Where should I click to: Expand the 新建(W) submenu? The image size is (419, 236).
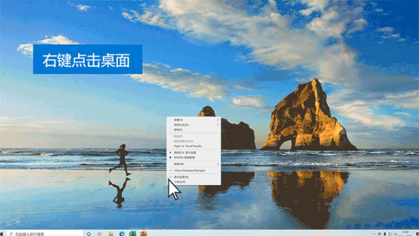click(x=193, y=164)
